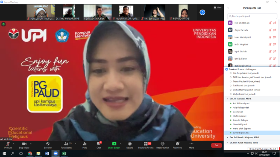Stop Video camera button
Viewport: 280px width, 157px height.
(x=24, y=145)
